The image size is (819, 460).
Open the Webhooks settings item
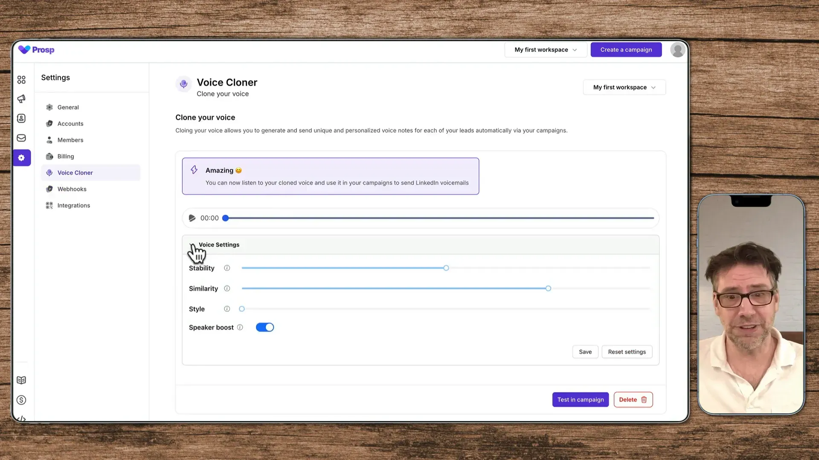click(x=72, y=189)
